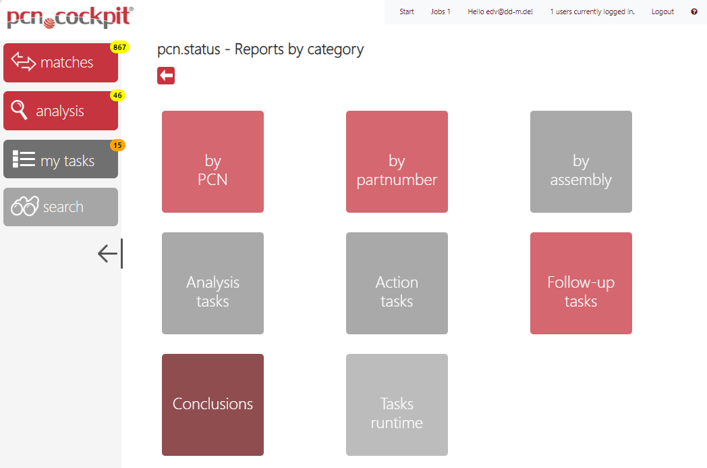707x468 pixels.
Task: Click the red back arrow icon
Action: pyautogui.click(x=166, y=76)
